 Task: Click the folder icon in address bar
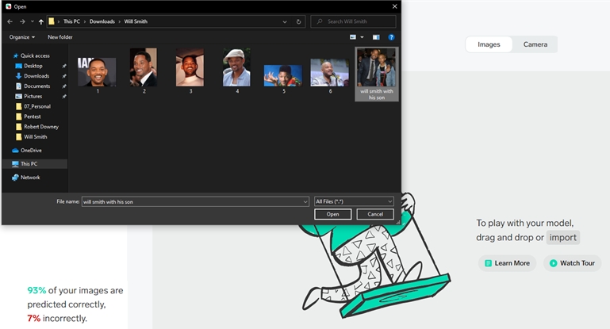tap(52, 21)
